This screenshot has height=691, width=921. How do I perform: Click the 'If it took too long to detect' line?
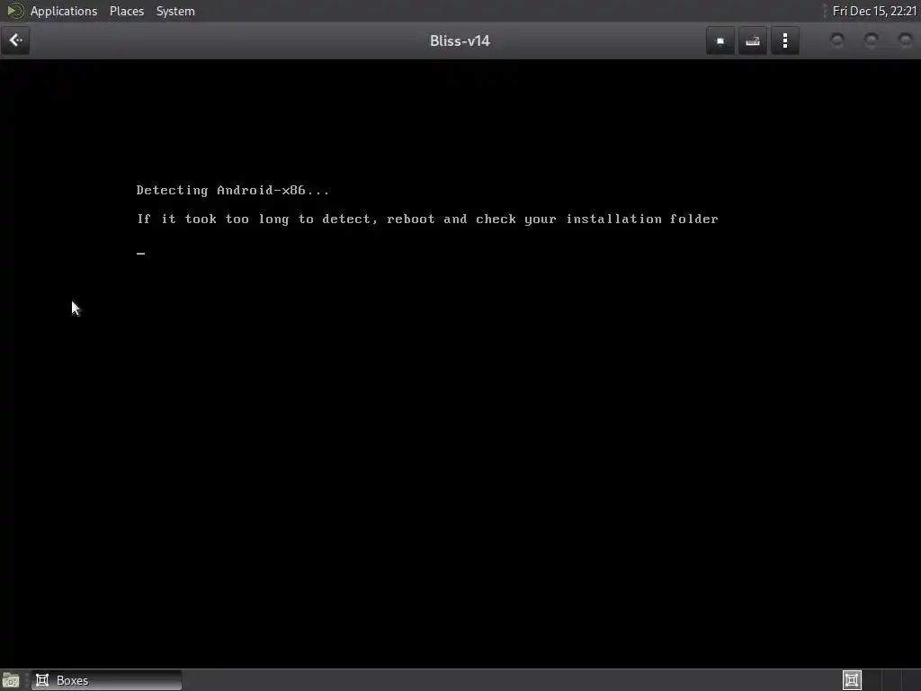click(x=427, y=220)
